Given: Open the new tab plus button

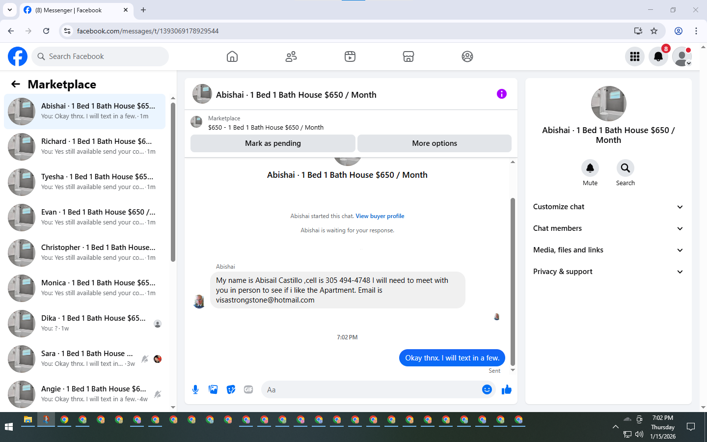Looking at the screenshot, I should coord(143,10).
